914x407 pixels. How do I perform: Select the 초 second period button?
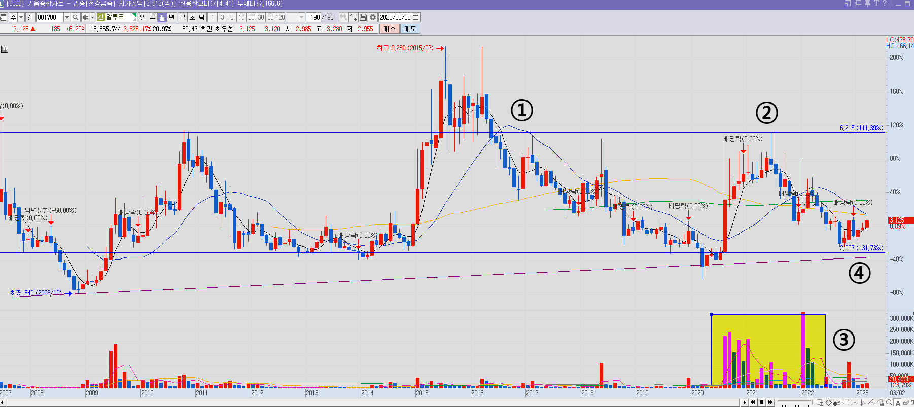tap(192, 17)
